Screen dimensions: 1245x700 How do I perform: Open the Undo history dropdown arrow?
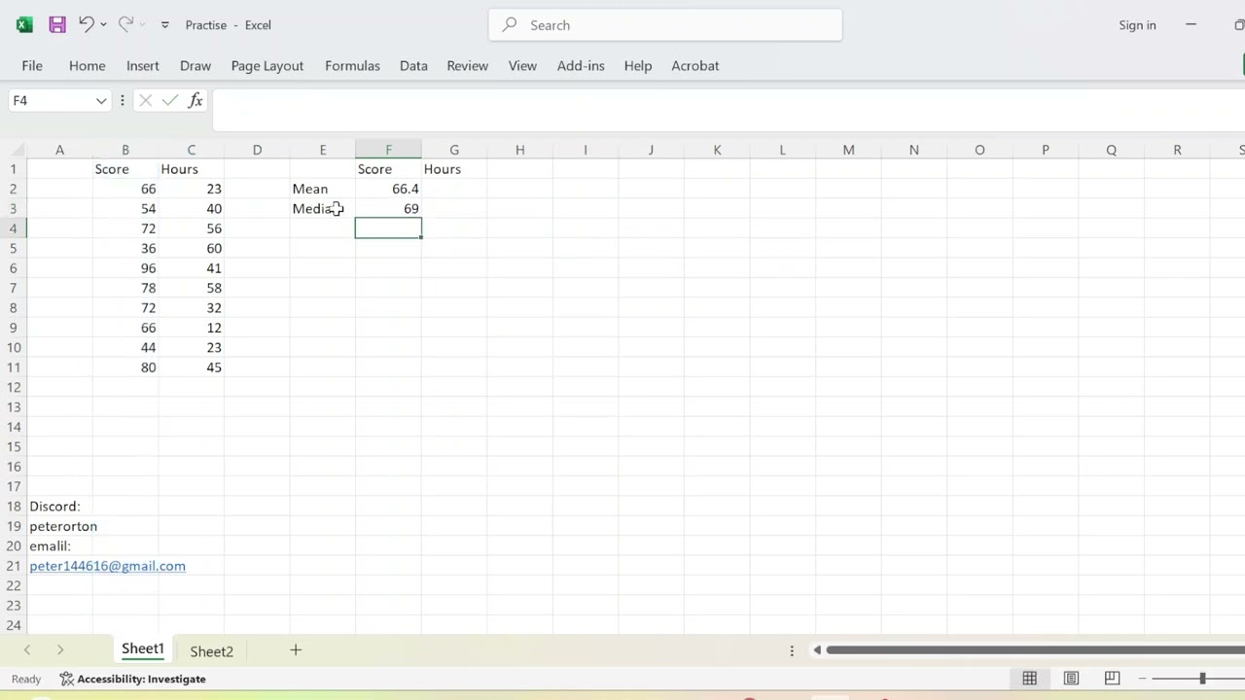click(x=103, y=25)
